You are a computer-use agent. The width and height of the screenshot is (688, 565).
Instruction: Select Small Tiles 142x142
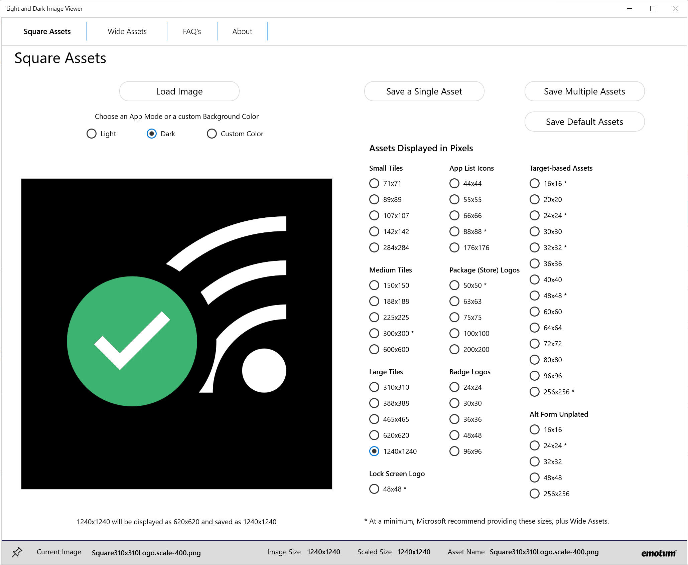389,231
